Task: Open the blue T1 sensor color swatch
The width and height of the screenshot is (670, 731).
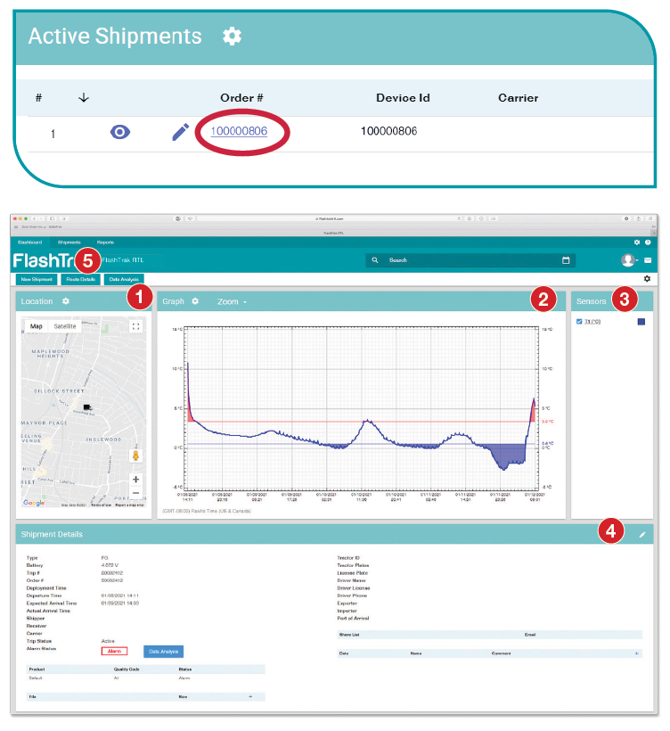Action: coord(641,322)
